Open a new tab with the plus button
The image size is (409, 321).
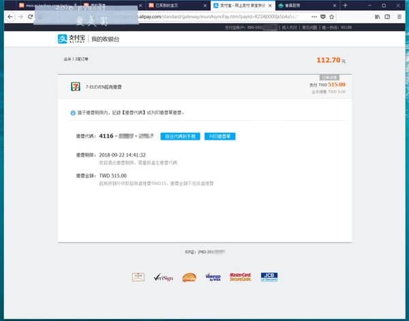[x=345, y=5]
